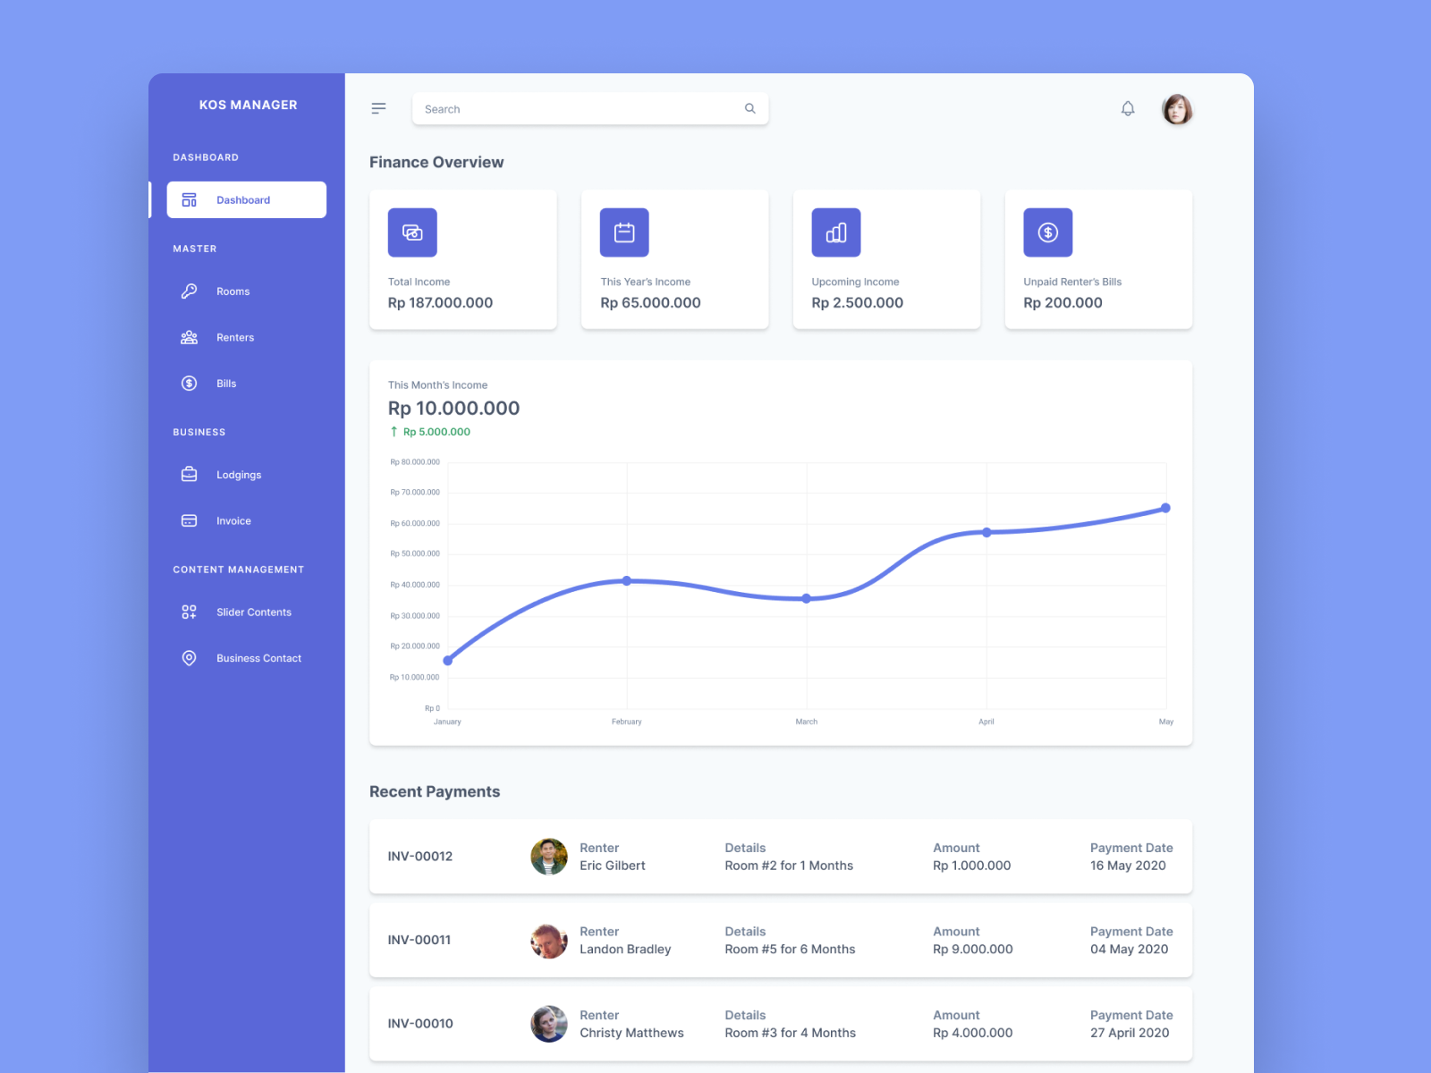Viewport: 1431px width, 1073px height.
Task: Click the May data point on the income chart
Action: click(1165, 508)
